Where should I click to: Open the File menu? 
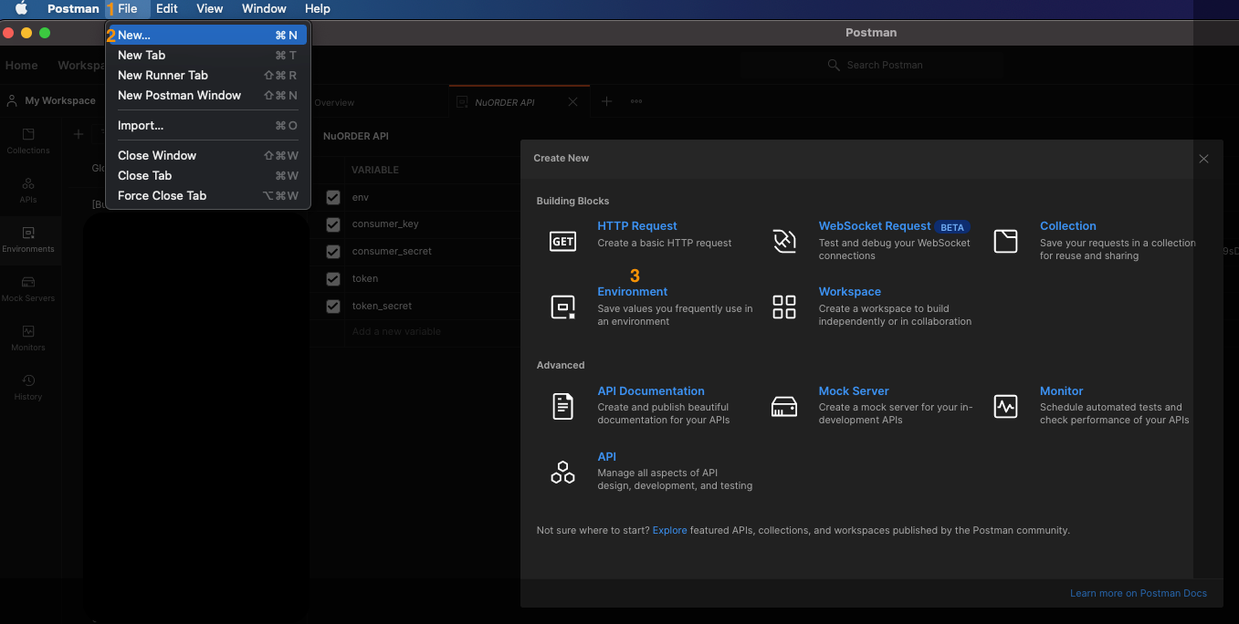tap(128, 8)
